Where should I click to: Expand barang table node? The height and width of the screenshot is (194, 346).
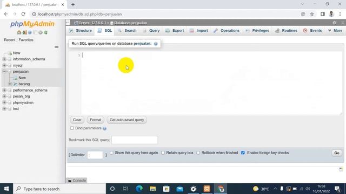(10, 84)
